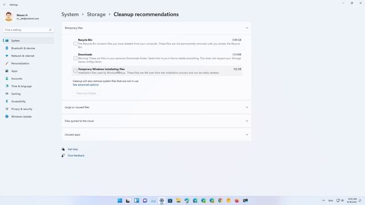365x205 pixels.
Task: Select System in the sidebar
Action: pyautogui.click(x=29, y=40)
